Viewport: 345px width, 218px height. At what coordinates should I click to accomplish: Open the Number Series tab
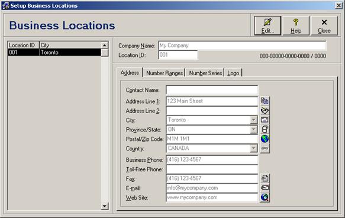205,73
